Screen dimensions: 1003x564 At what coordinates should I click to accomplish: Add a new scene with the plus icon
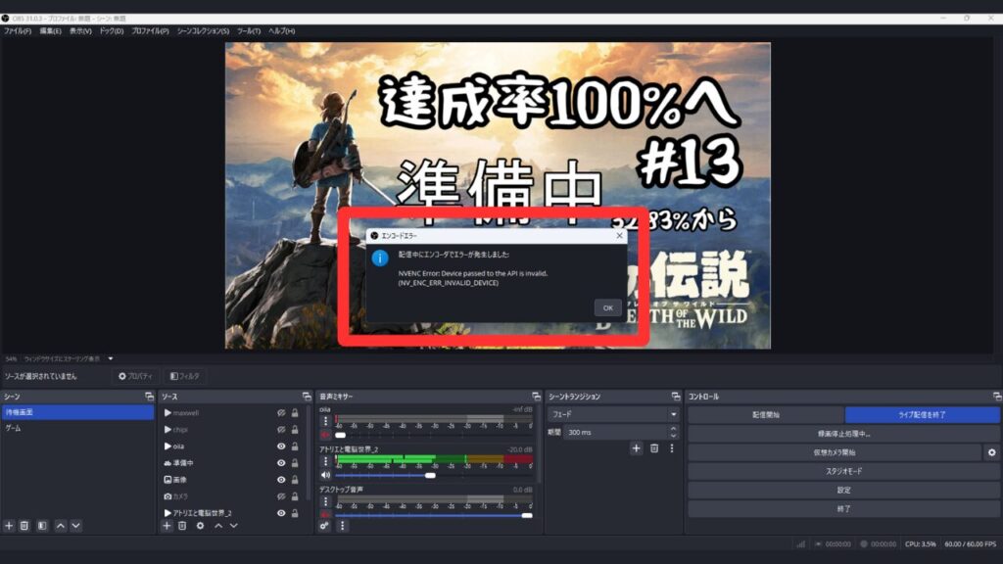point(9,526)
